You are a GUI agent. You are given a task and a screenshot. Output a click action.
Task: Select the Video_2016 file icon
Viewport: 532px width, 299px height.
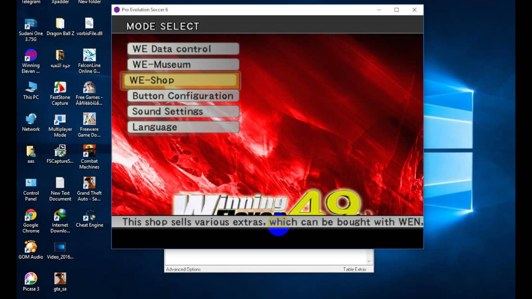[60, 250]
